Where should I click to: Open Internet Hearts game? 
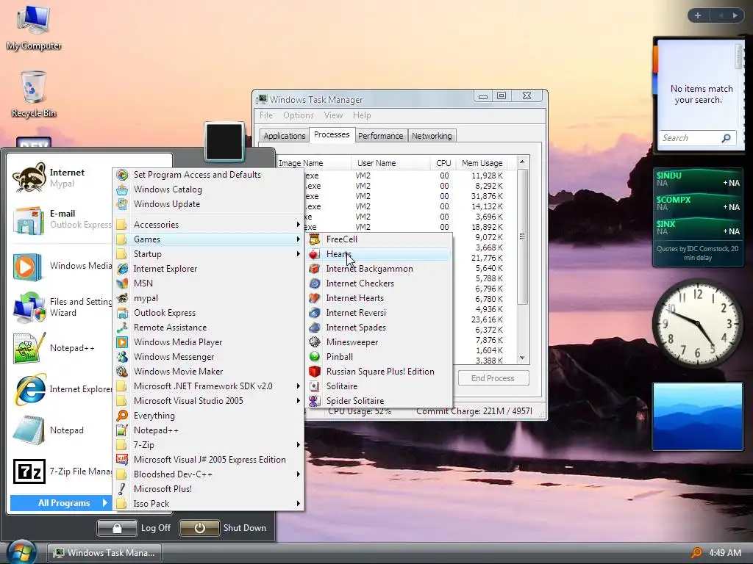coord(379,298)
